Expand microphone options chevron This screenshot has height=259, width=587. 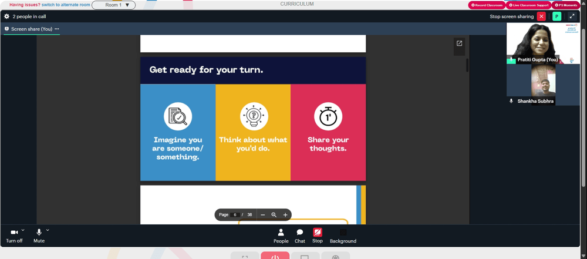point(48,230)
